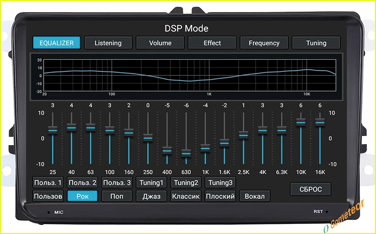Choose the Вокал preset
The height and width of the screenshot is (234, 376).
click(x=255, y=196)
